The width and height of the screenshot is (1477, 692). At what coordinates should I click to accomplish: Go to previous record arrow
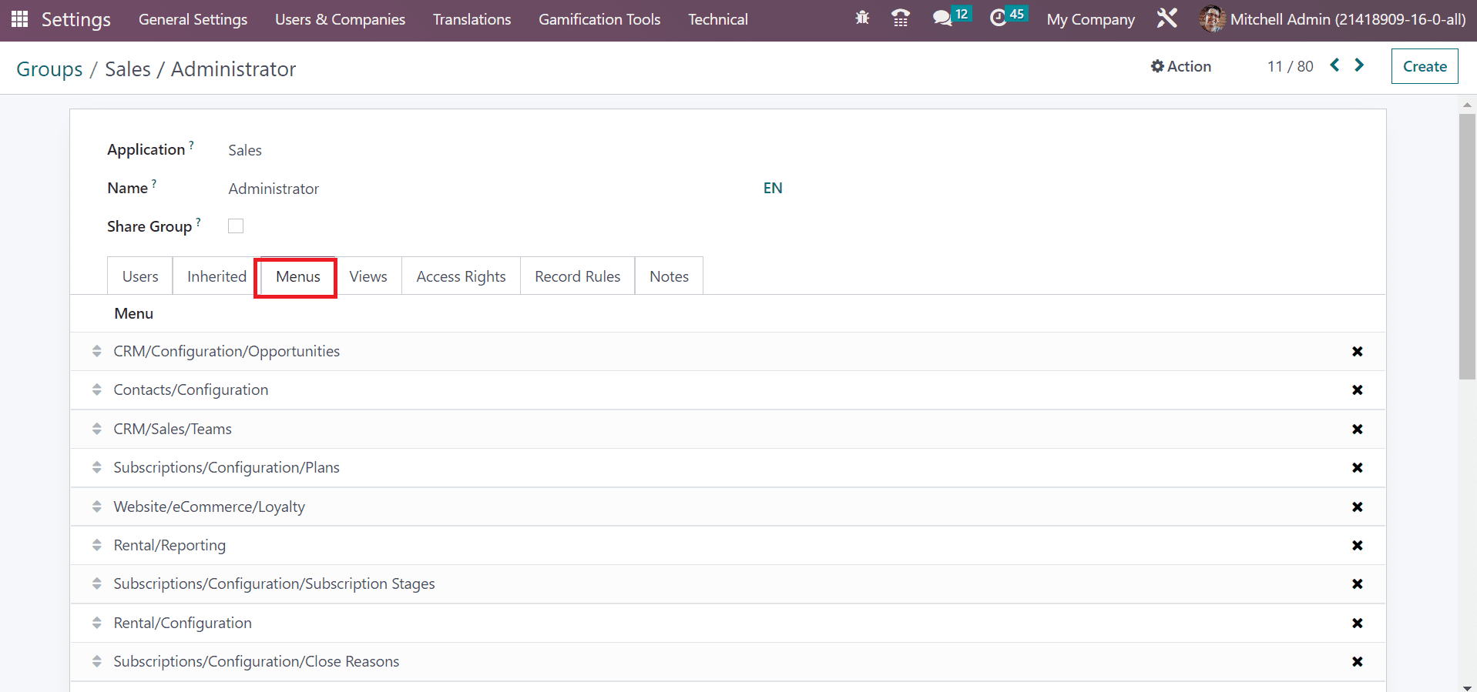tap(1334, 65)
